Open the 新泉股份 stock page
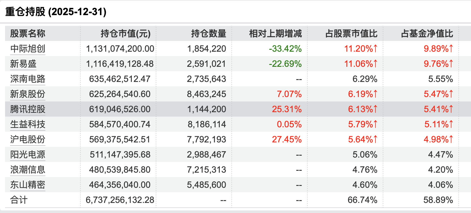 (28, 94)
